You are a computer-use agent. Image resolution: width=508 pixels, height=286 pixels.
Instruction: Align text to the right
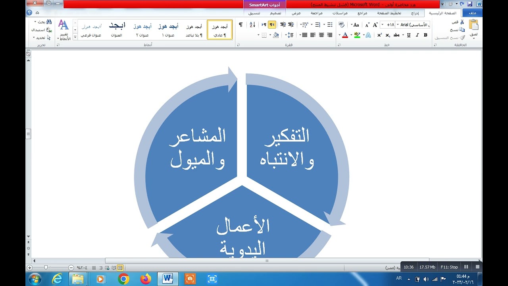[x=329, y=35]
